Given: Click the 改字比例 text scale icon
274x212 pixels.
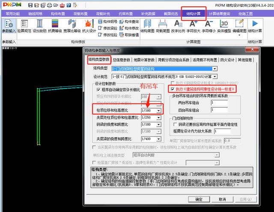Looking at the screenshot, I should click(x=178, y=26).
